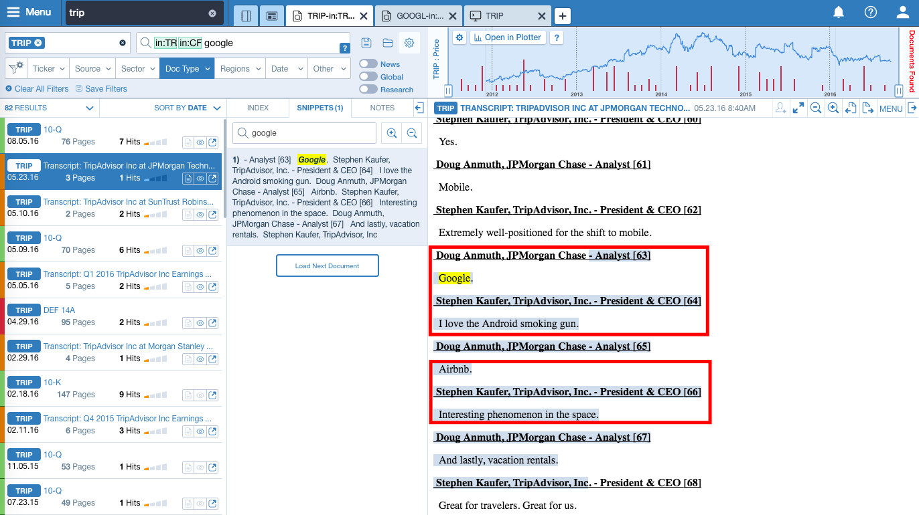919x515 pixels.
Task: Expand the Source filter dropdown
Action: tap(92, 68)
